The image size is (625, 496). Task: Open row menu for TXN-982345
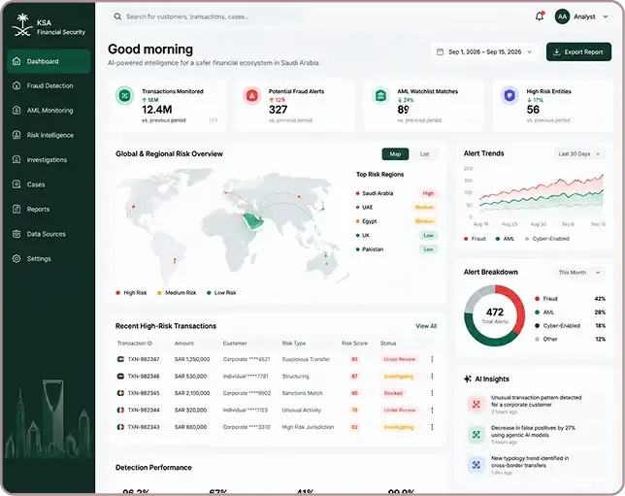[x=432, y=393]
